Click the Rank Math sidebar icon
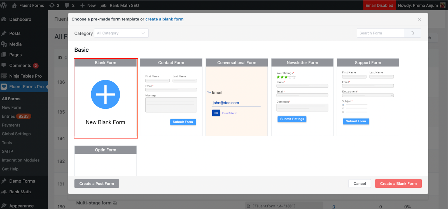The image size is (448, 209). [x=4, y=192]
